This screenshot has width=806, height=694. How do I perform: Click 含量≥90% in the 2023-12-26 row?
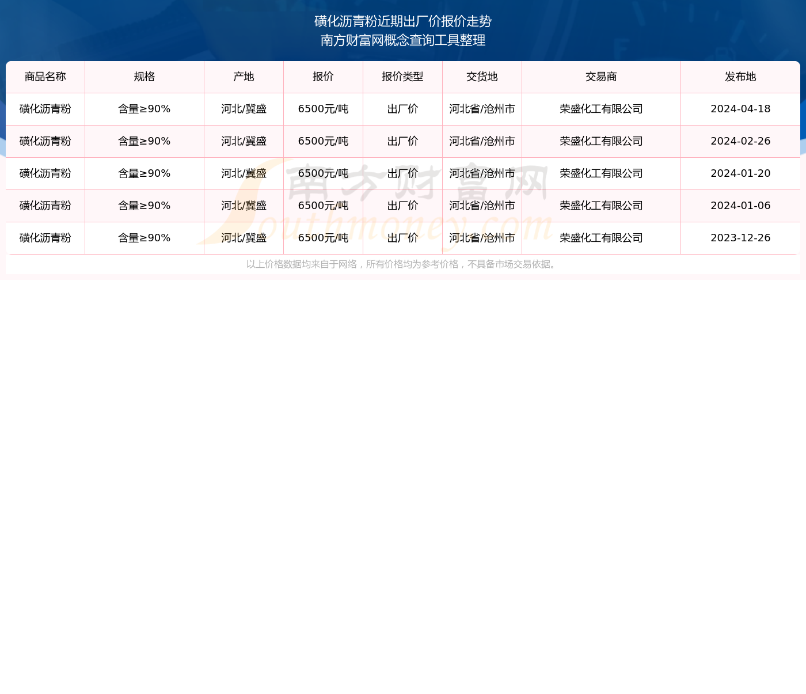[145, 238]
